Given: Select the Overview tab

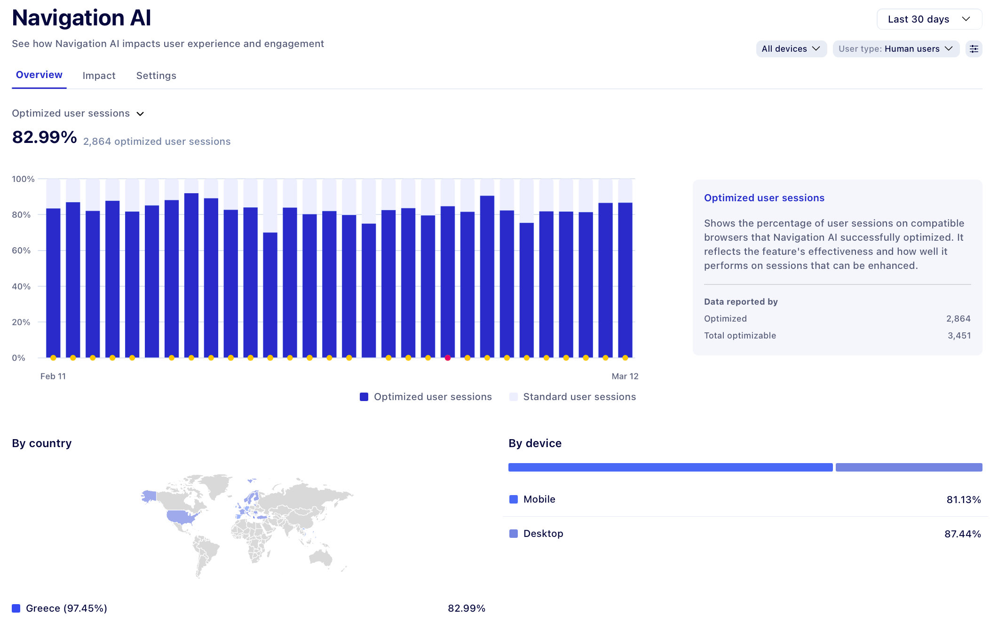Looking at the screenshot, I should click(x=39, y=75).
